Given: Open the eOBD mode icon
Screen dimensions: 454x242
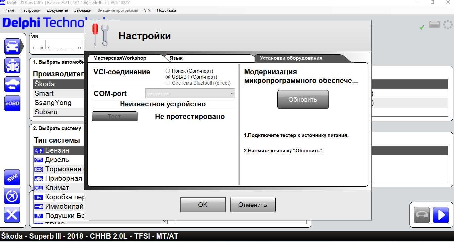Looking at the screenshot, I should (12, 103).
